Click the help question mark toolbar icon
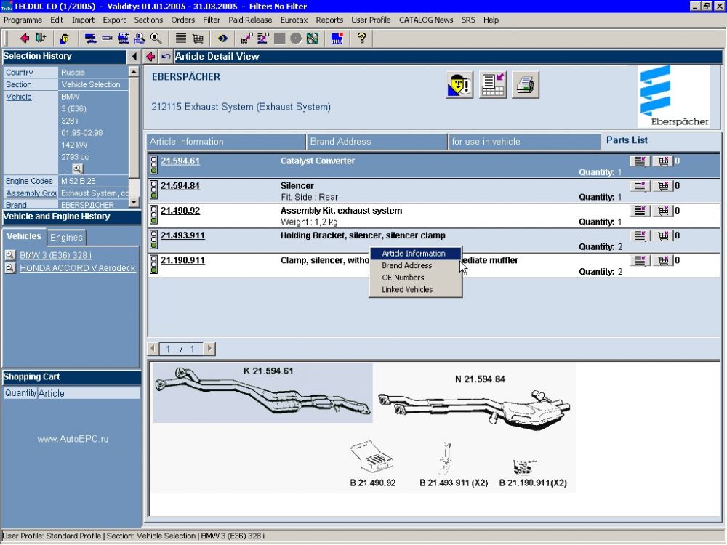 pos(361,39)
